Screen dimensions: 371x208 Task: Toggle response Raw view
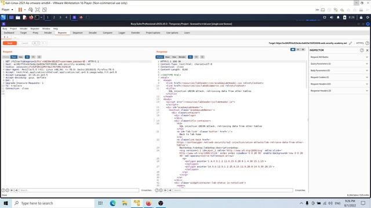(x=168, y=57)
